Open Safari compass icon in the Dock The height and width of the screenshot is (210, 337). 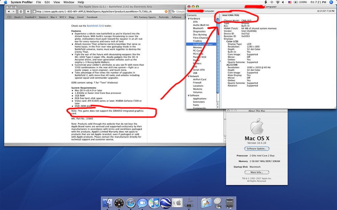pos(130,203)
